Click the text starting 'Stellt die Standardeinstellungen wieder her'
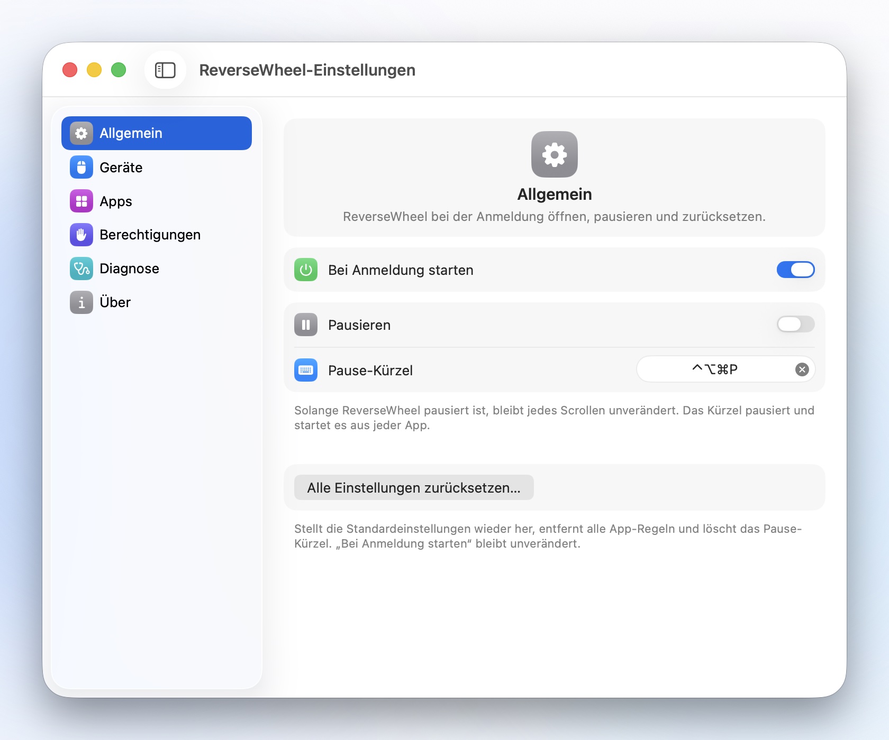 (x=548, y=536)
